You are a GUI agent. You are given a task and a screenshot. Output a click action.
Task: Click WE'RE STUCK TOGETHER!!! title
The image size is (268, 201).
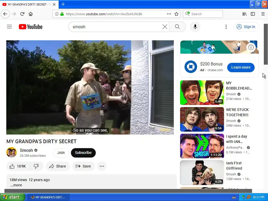coord(237,112)
